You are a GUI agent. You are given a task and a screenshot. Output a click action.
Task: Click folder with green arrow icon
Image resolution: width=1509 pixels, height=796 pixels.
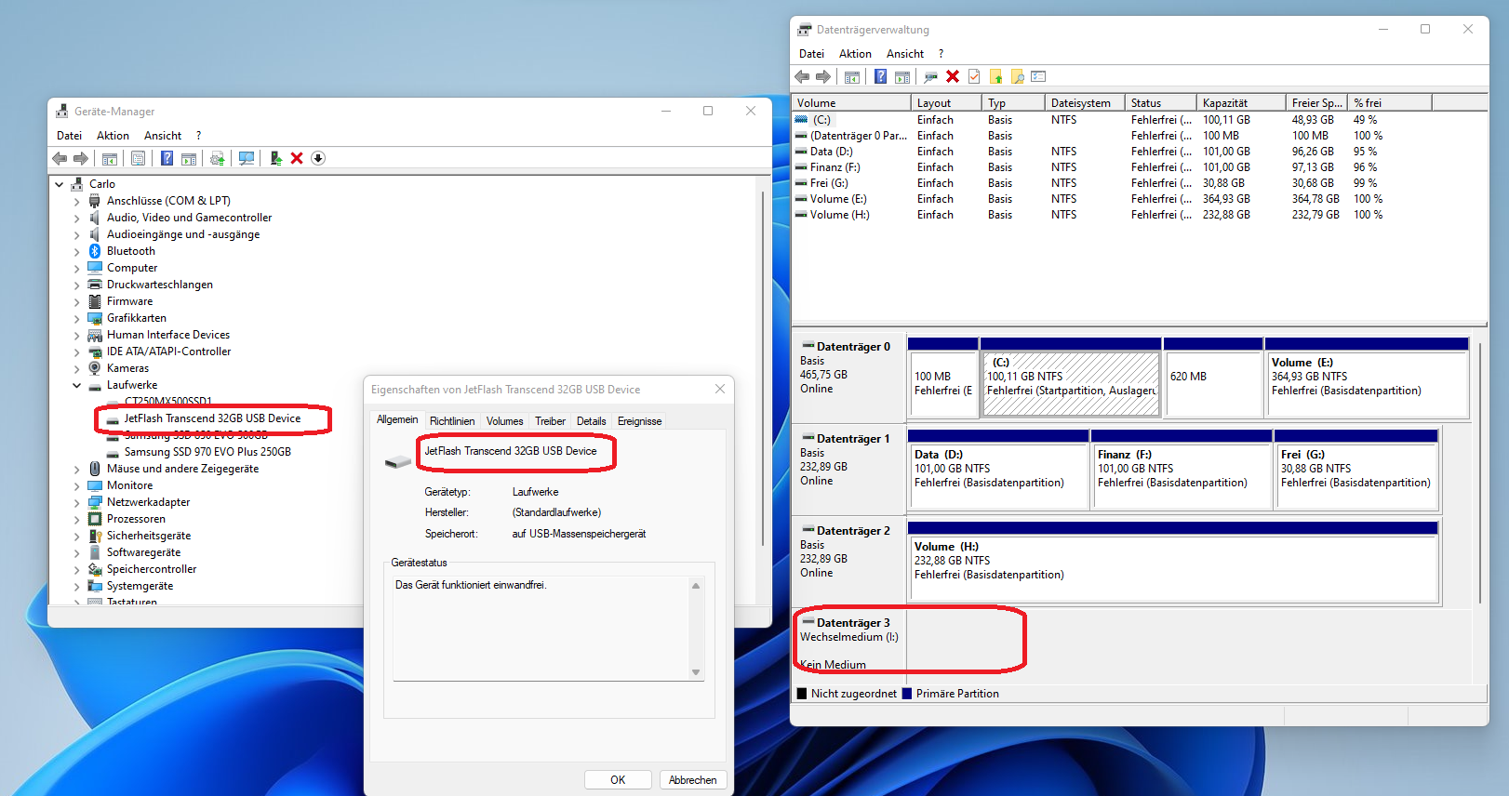pos(995,76)
